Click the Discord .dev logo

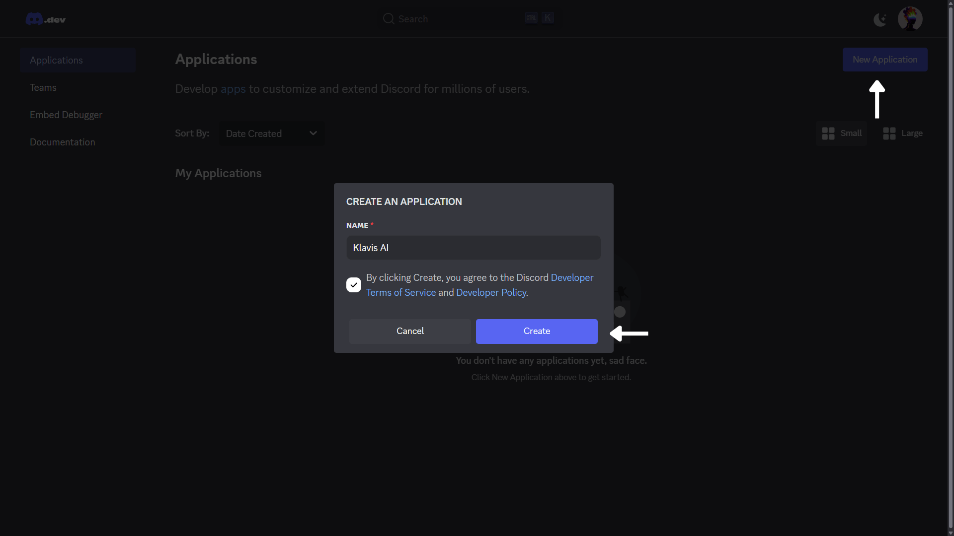click(x=45, y=19)
